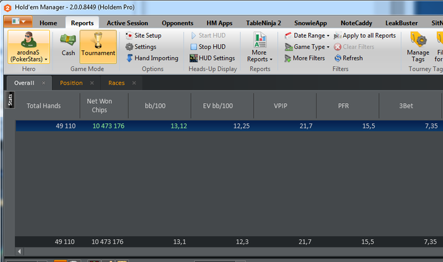The height and width of the screenshot is (262, 443).
Task: Click the 12,25 EV bb/100 cell
Action: (242, 126)
